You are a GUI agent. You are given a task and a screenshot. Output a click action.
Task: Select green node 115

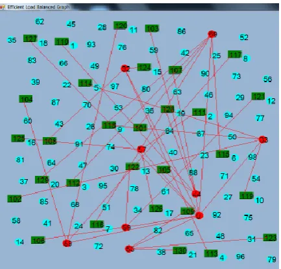(x=223, y=154)
